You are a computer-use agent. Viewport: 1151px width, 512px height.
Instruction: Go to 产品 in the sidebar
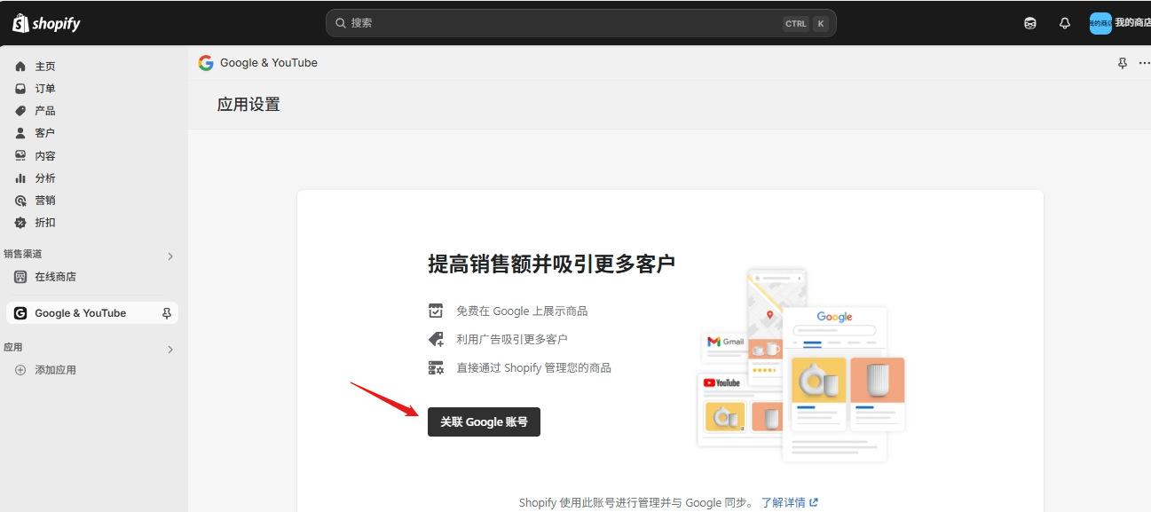pos(44,111)
